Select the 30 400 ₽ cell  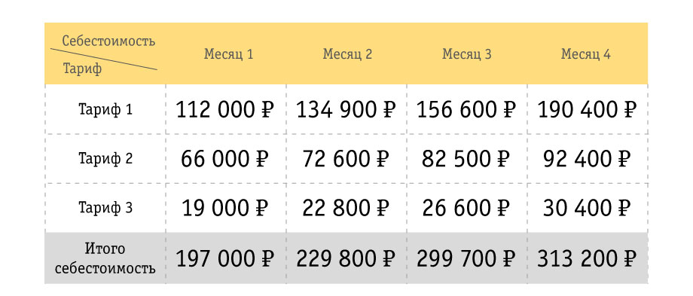587,208
